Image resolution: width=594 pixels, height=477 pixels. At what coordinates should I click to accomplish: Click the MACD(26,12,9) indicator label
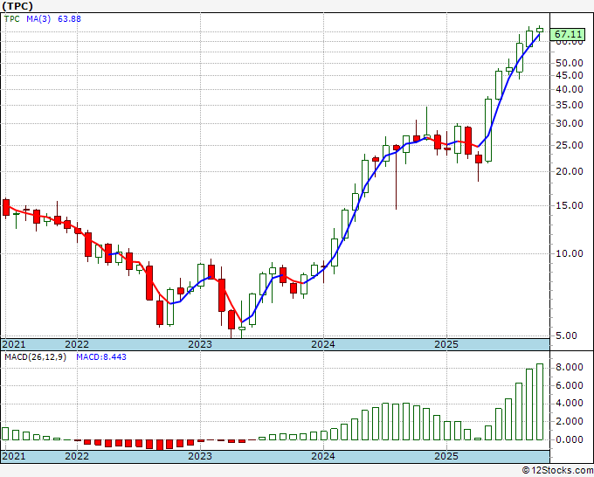[35, 357]
